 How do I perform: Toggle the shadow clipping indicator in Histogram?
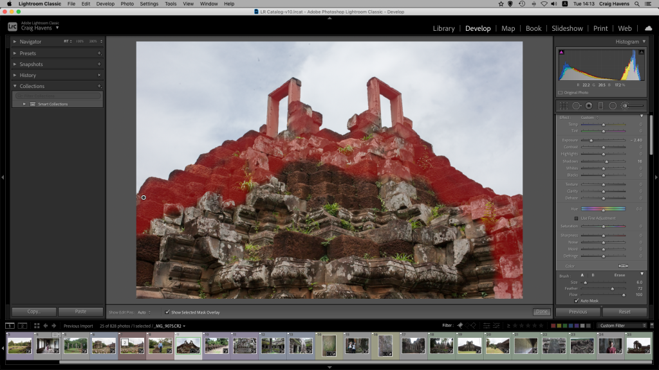pyautogui.click(x=561, y=52)
